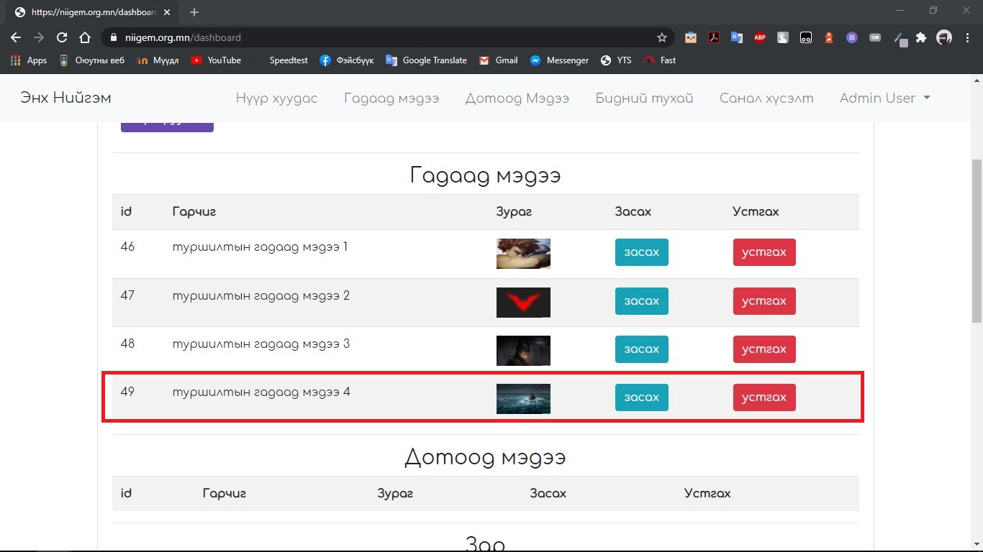Click the browser back arrow
This screenshot has height=552, width=983.
(x=16, y=37)
